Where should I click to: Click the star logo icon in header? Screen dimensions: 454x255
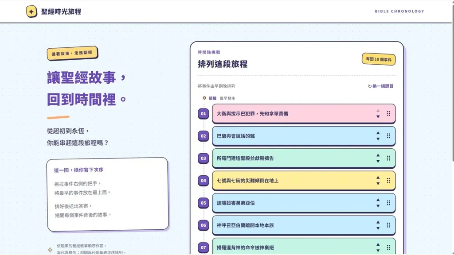(x=31, y=12)
